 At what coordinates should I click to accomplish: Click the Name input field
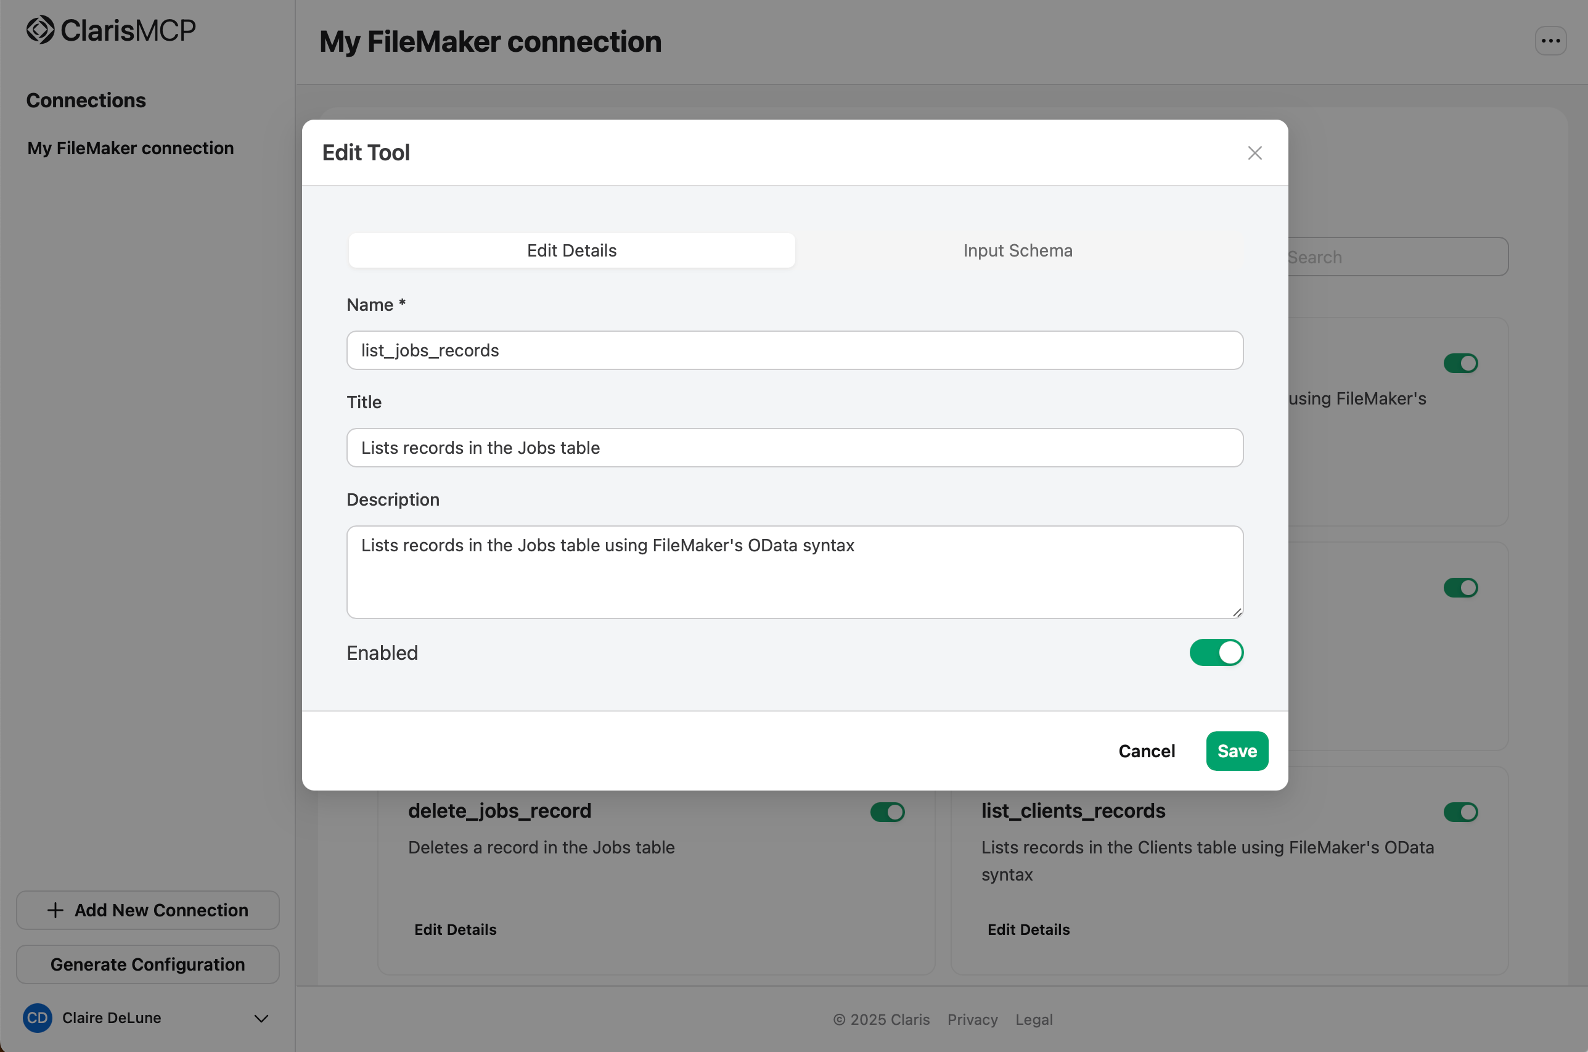(794, 350)
